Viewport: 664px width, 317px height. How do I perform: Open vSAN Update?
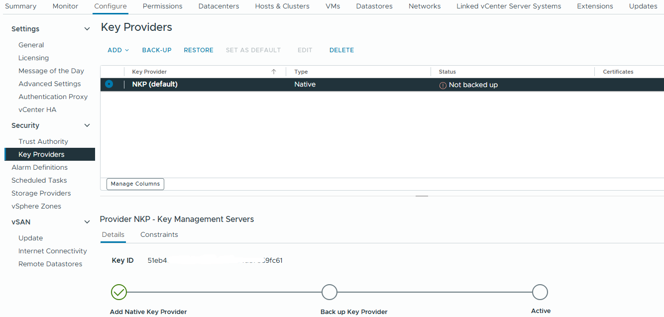click(x=31, y=238)
